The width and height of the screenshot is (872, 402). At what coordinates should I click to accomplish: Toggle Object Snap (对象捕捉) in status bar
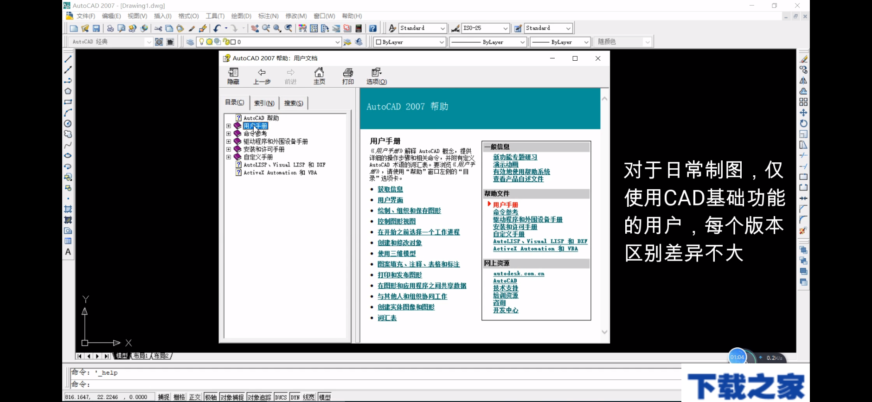(x=232, y=397)
